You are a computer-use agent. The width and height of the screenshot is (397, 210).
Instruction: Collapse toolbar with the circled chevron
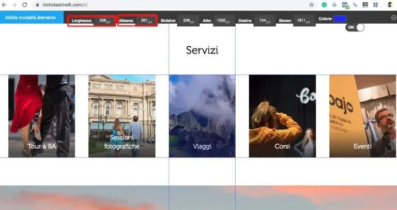[x=394, y=17]
